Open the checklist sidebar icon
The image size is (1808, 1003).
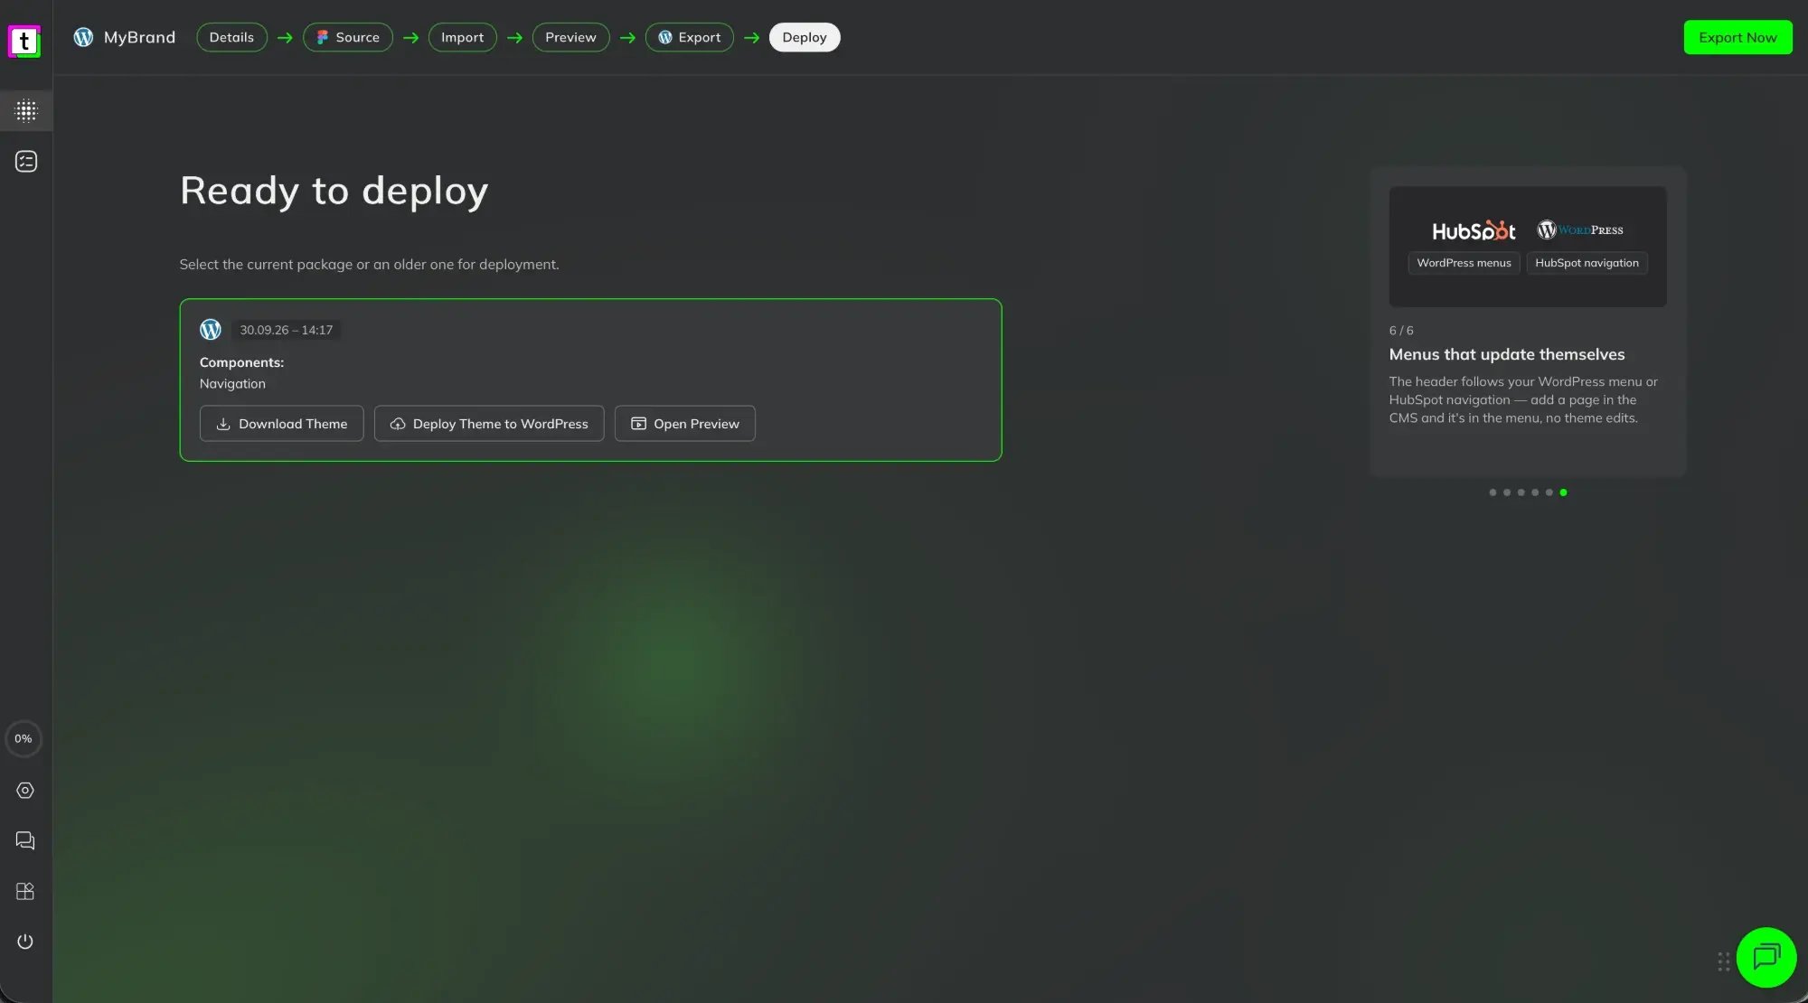click(x=26, y=161)
